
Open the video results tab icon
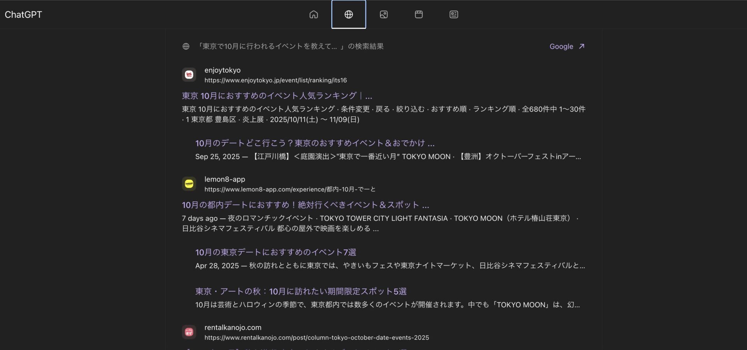(x=419, y=14)
